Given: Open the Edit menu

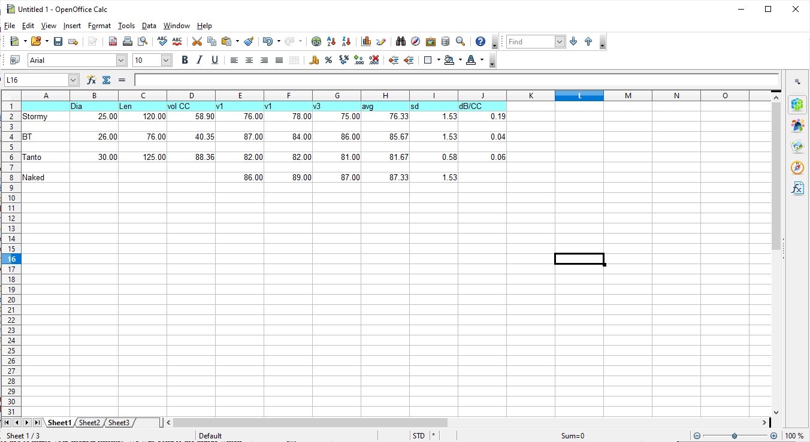Looking at the screenshot, I should click(28, 26).
